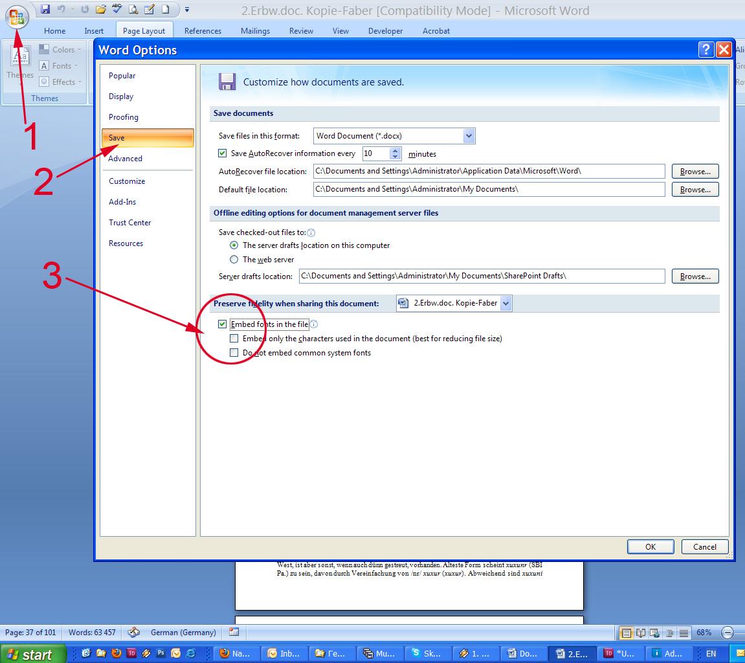Viewport: 745px width, 663px height.
Task: Cancel the Word Options dialog
Action: pos(705,546)
